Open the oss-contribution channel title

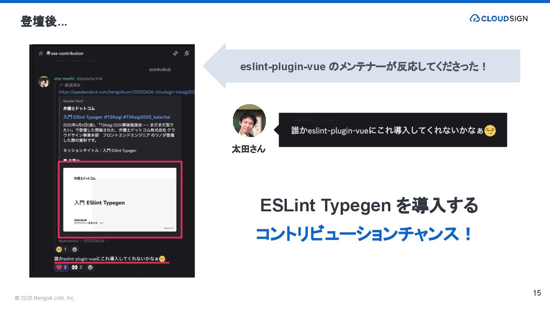(65, 53)
